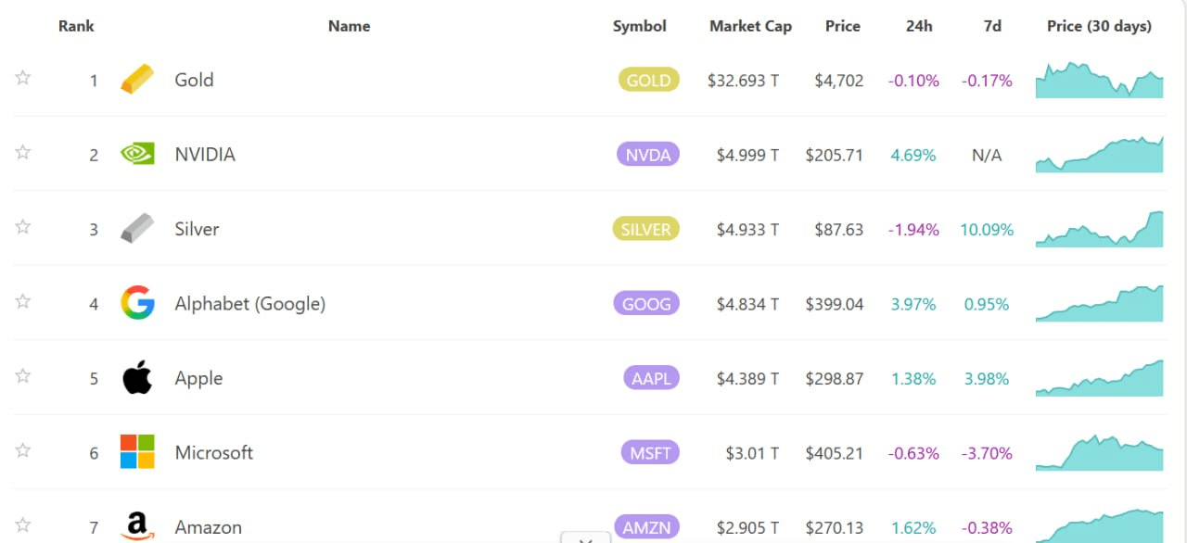Sort by the Name column header

tap(349, 26)
